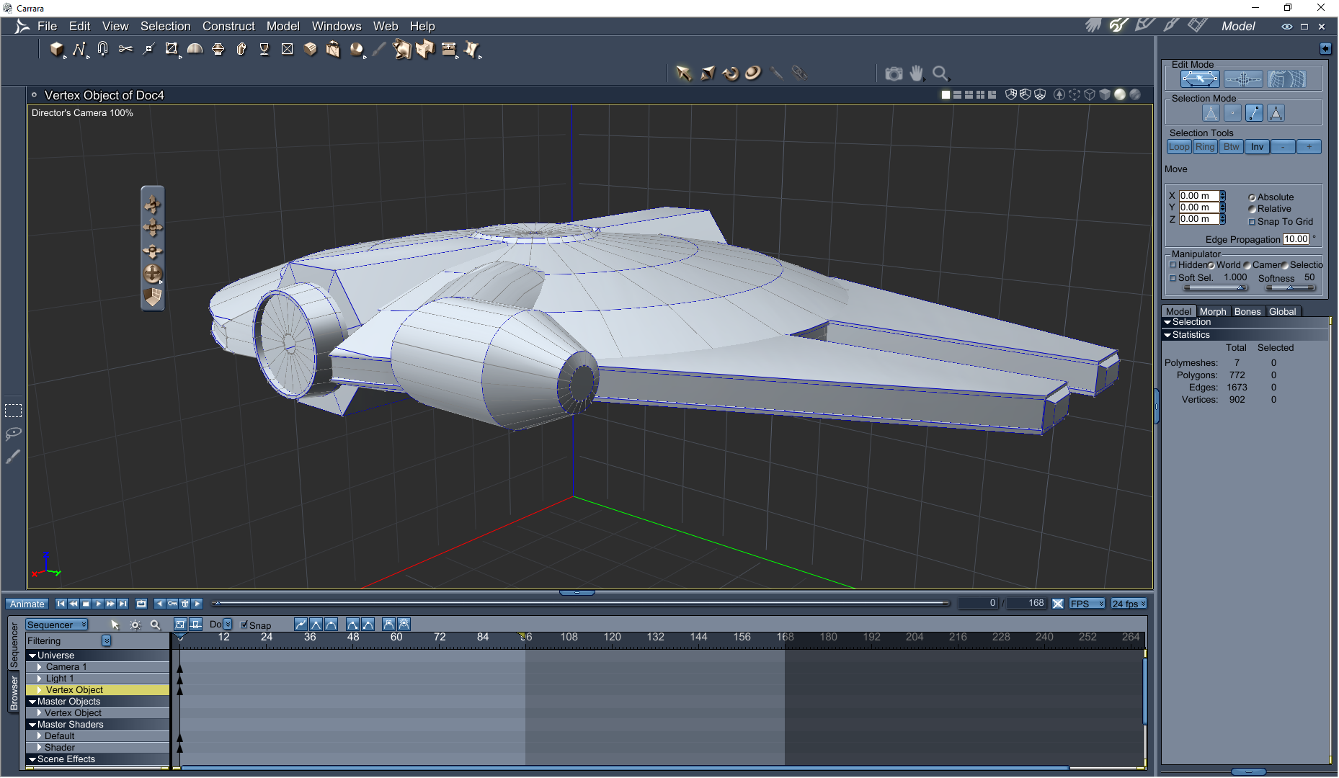Click the Move X value field
The image size is (1339, 778).
[x=1199, y=196]
